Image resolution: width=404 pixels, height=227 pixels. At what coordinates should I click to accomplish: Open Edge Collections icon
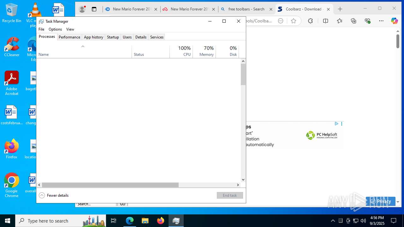[x=353, y=21]
